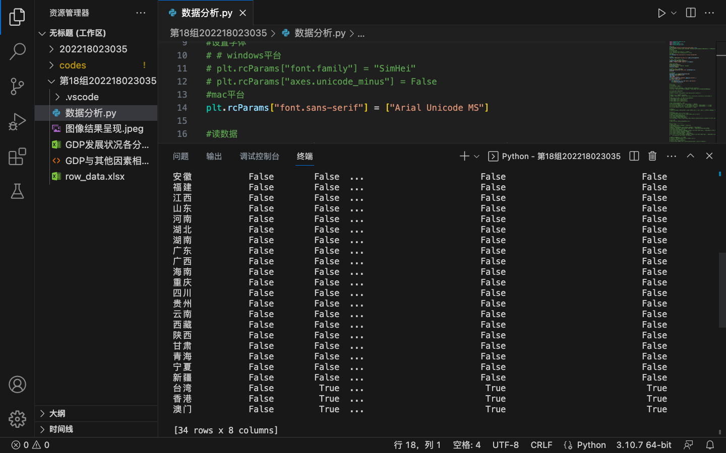
Task: Open the Source Control view
Action: point(17,87)
